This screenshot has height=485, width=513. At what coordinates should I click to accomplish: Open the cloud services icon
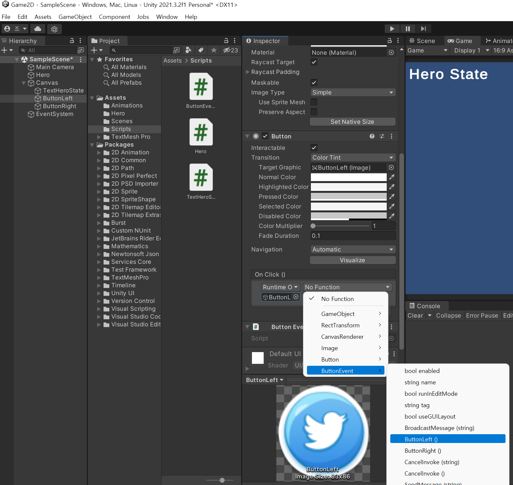(x=38, y=29)
